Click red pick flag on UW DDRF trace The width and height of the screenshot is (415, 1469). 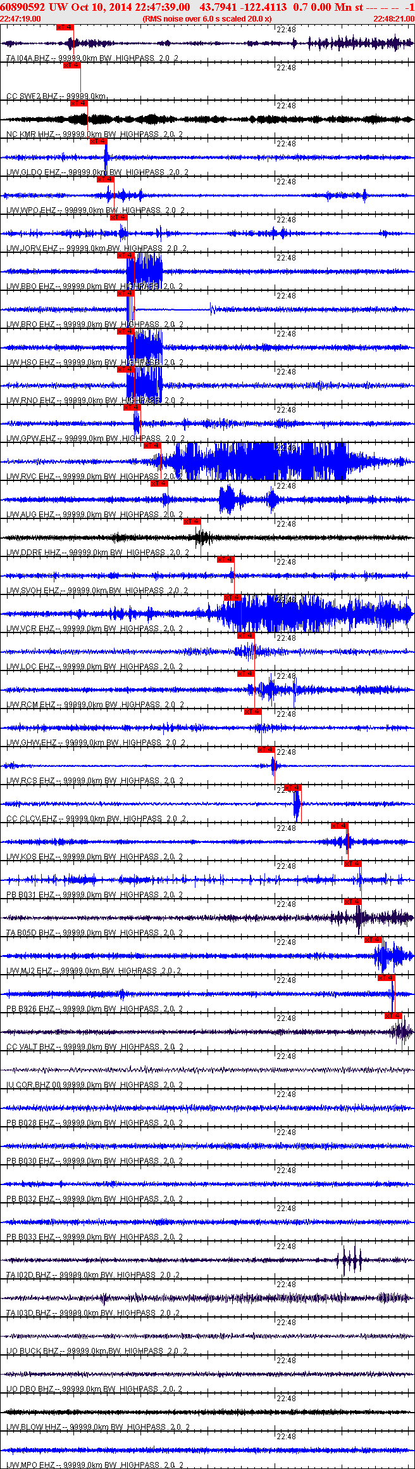coord(192,522)
